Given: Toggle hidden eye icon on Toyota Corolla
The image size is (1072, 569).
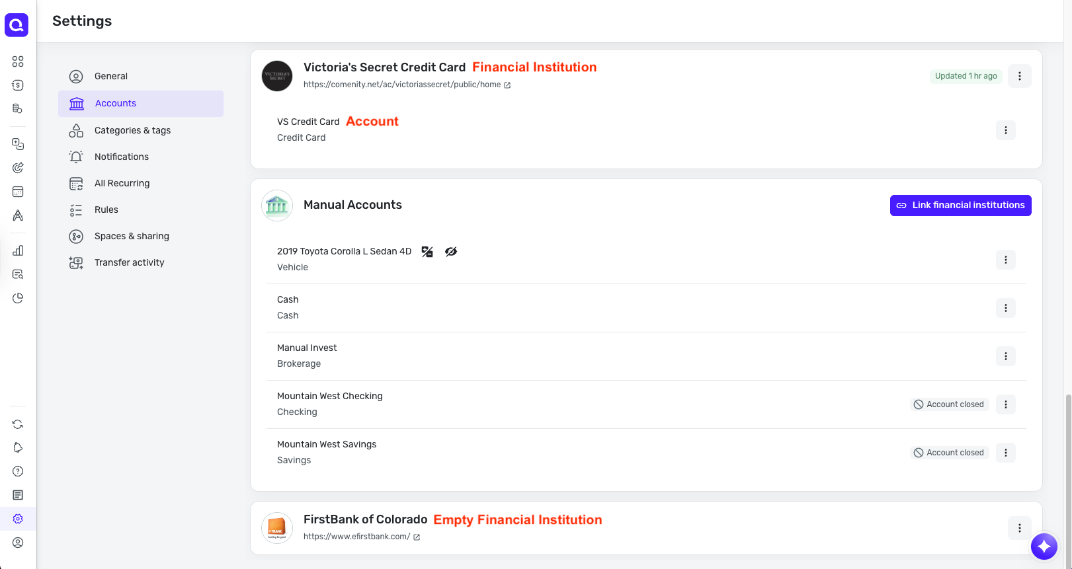Looking at the screenshot, I should (451, 252).
